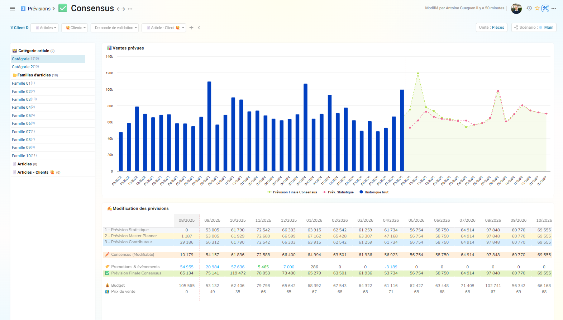Click the Prévision Finale Consensus check icon
This screenshot has height=320, width=563.
pos(107,273)
